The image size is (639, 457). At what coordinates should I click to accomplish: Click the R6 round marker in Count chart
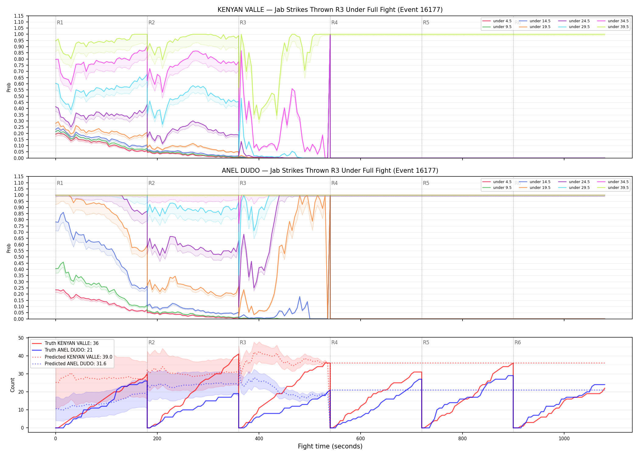[518, 342]
